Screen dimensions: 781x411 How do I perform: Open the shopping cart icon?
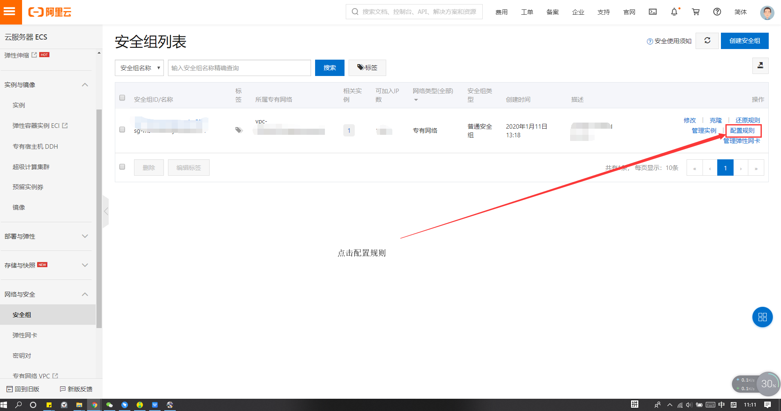(696, 12)
